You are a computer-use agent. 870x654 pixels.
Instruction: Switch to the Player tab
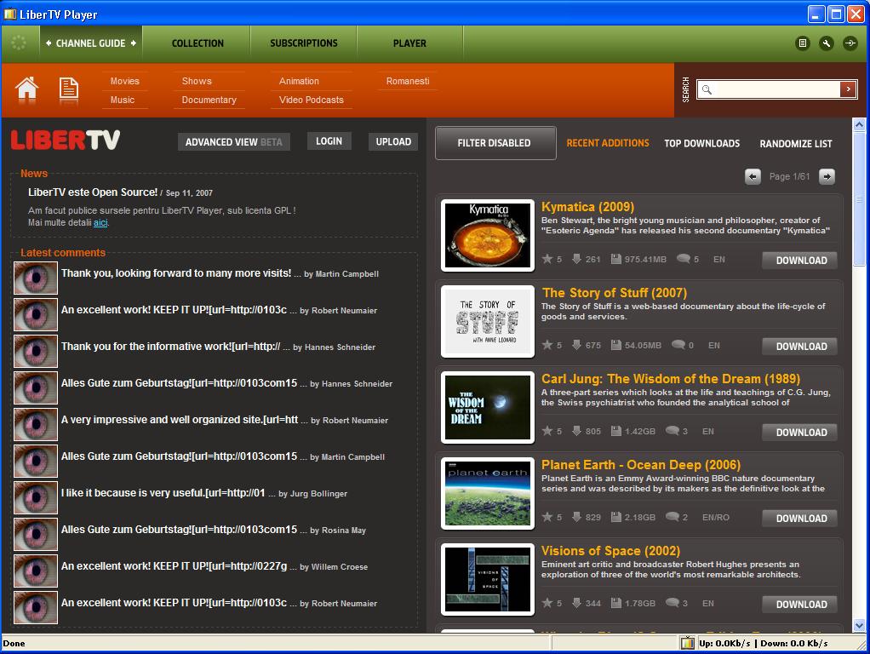[409, 43]
